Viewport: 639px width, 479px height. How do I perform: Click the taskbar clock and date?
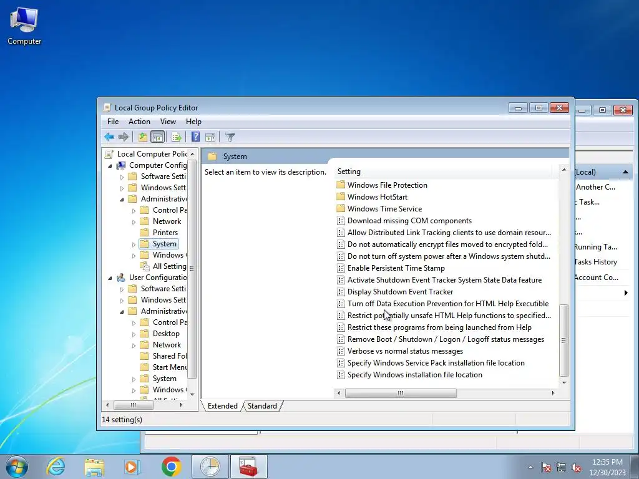click(607, 467)
